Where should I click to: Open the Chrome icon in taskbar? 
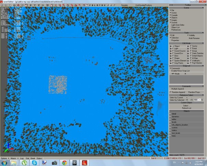coord(64,163)
